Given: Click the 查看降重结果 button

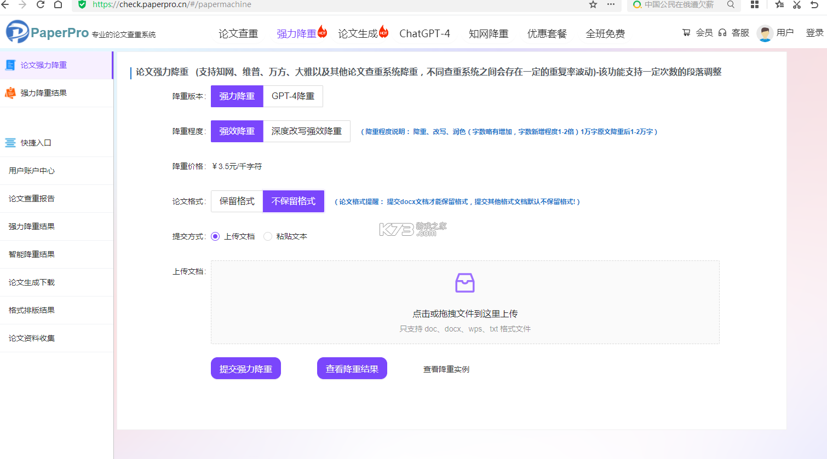Looking at the screenshot, I should [352, 368].
